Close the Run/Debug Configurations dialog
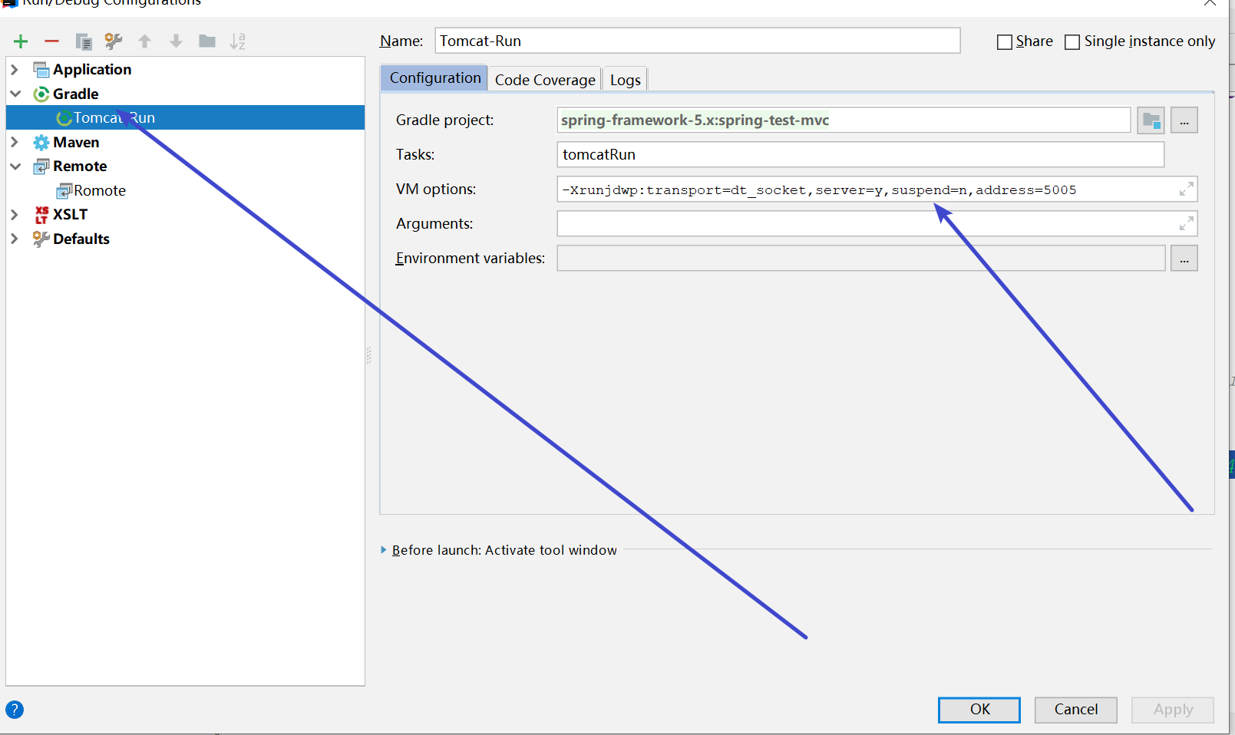This screenshot has height=735, width=1235. coord(1210,3)
